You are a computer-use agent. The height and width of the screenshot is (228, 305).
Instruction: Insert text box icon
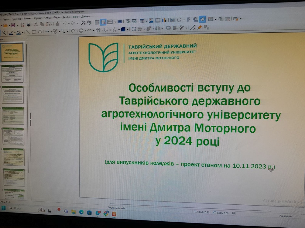pyautogui.click(x=173, y=20)
